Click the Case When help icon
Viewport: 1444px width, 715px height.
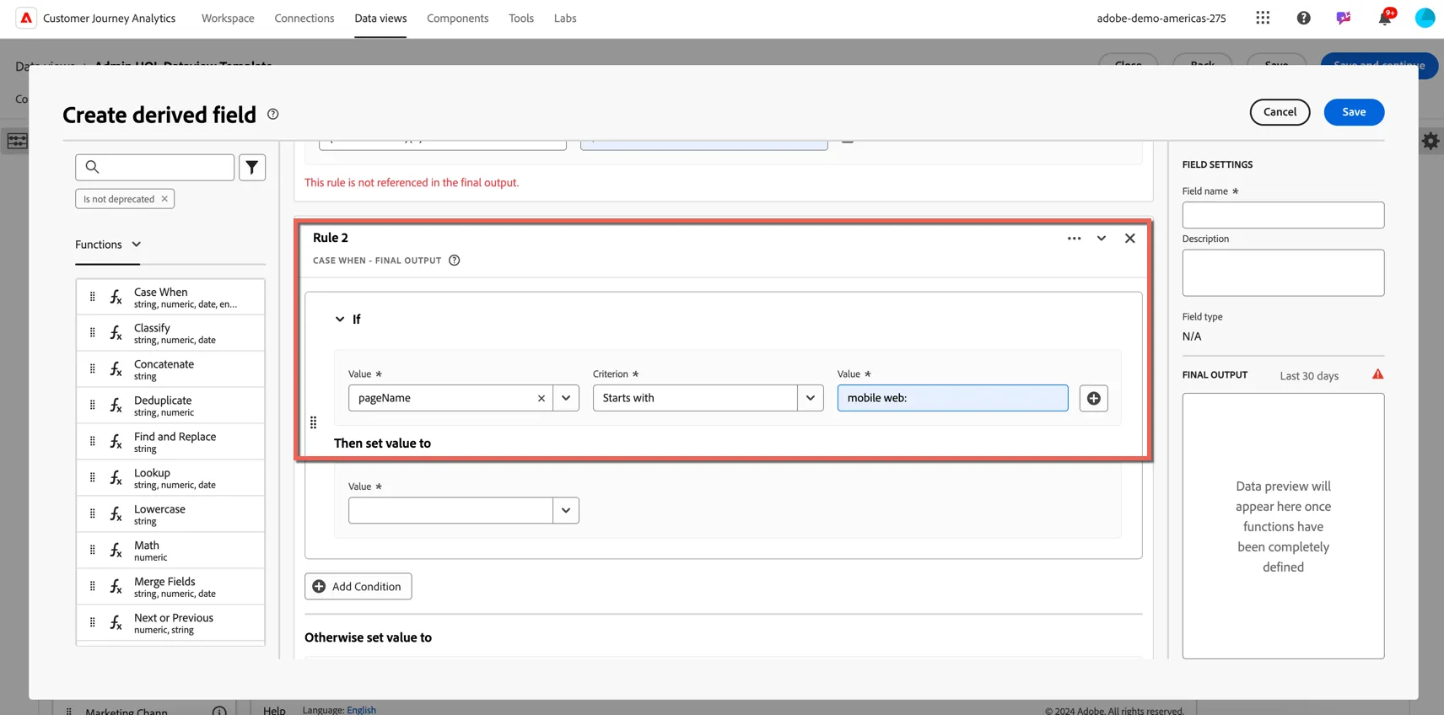tap(455, 261)
